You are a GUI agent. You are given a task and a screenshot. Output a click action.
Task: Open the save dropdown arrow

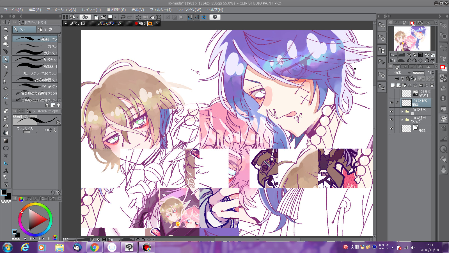click(115, 17)
